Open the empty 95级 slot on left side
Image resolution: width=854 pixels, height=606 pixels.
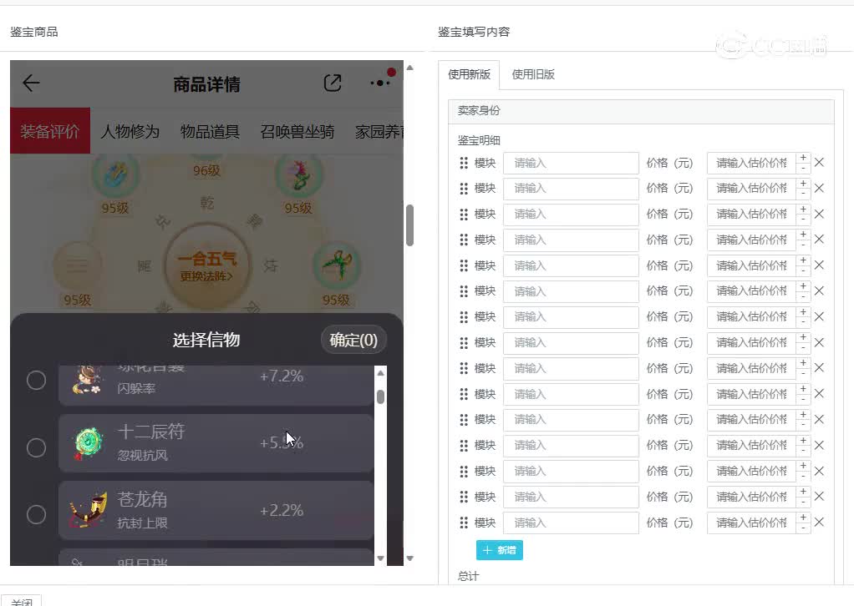point(78,265)
